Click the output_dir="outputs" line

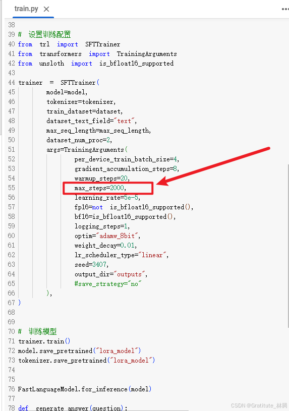pos(110,274)
